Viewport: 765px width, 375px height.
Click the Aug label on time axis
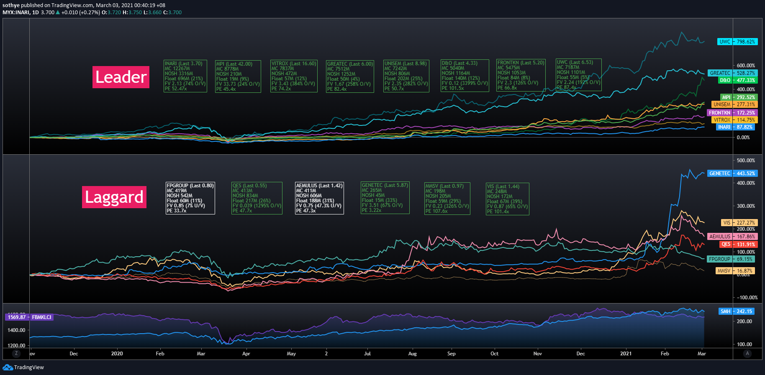[x=412, y=354]
